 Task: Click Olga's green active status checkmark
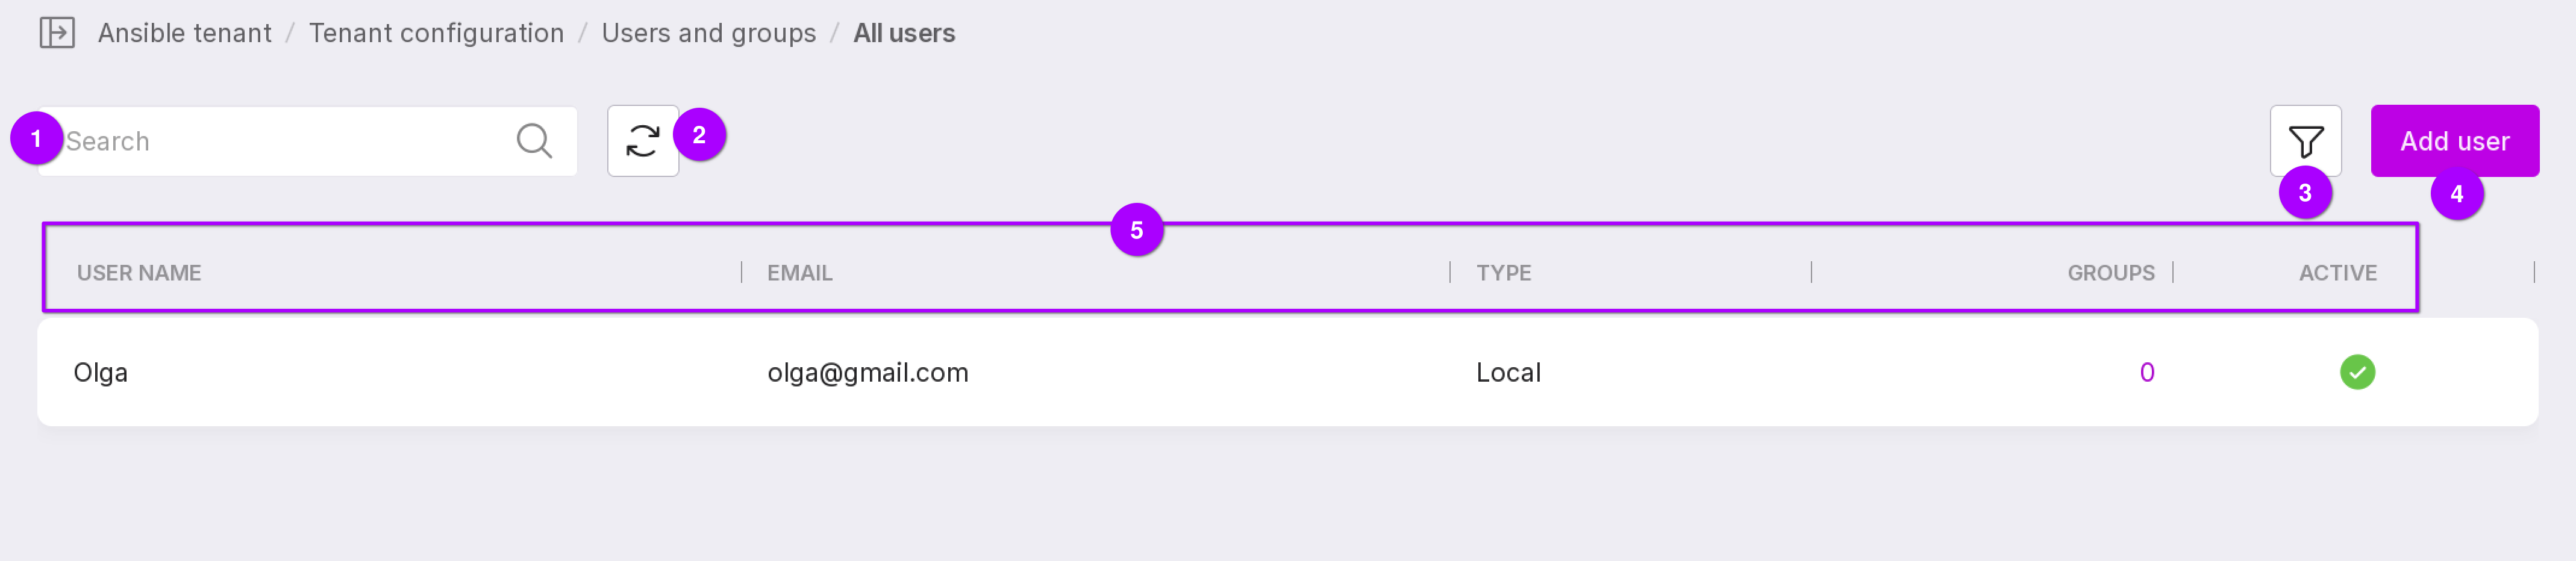(2356, 372)
